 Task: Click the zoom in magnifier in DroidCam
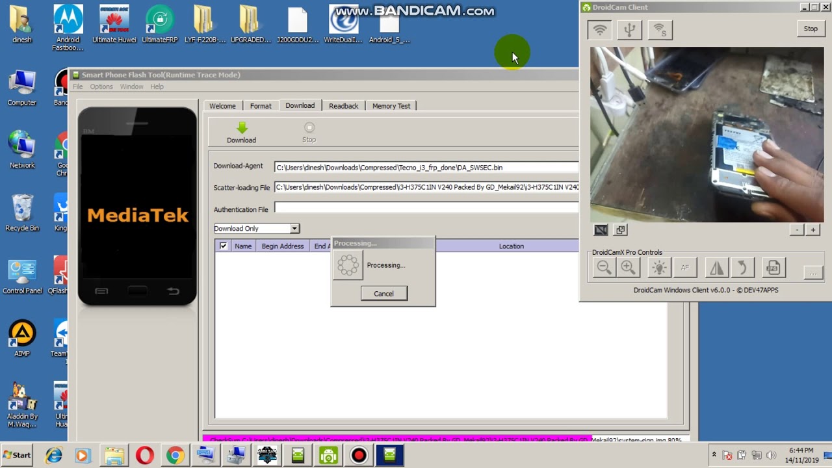point(628,268)
